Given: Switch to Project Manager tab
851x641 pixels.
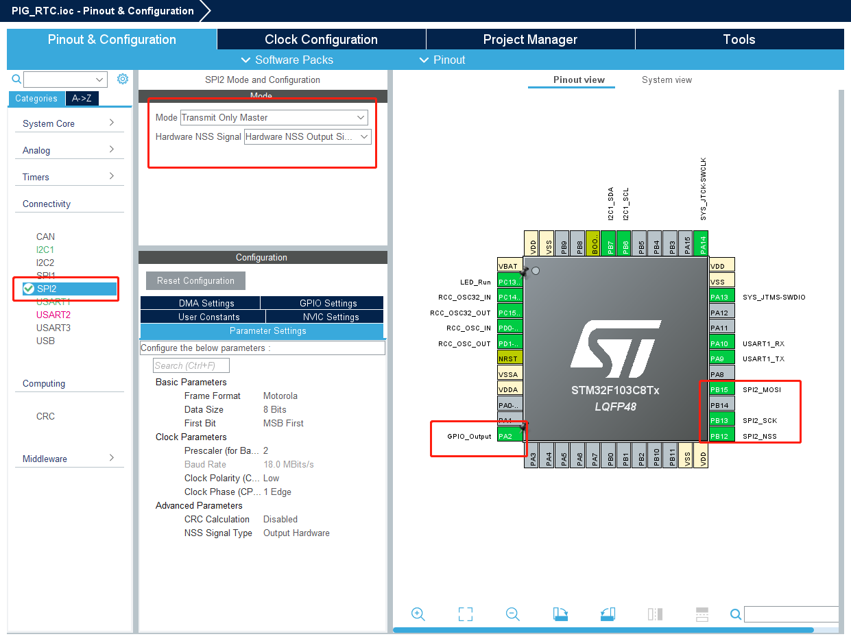Looking at the screenshot, I should (530, 39).
